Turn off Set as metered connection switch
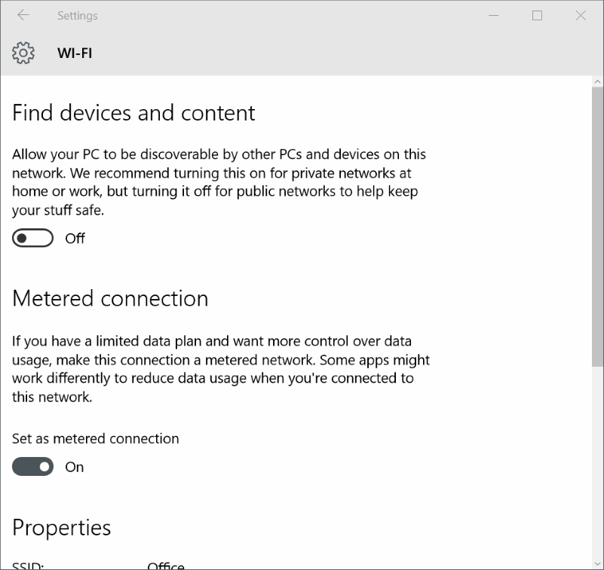Viewport: 604px width, 570px height. pos(33,467)
